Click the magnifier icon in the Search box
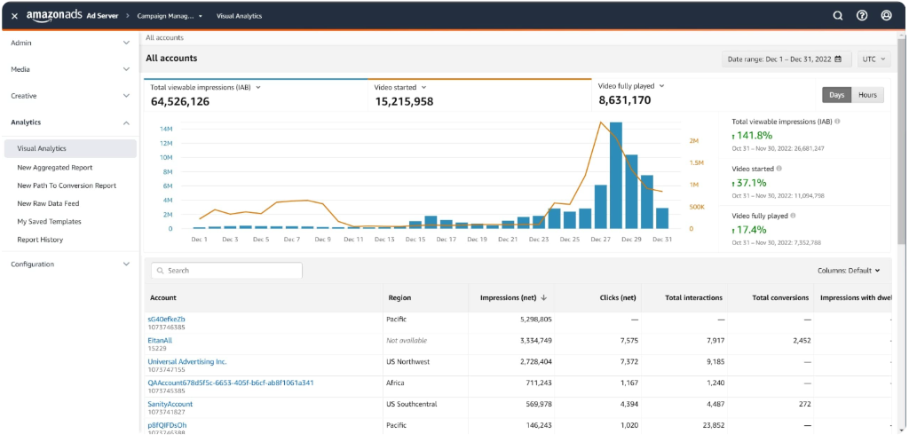Viewport: 909px width, 442px height. tap(160, 271)
